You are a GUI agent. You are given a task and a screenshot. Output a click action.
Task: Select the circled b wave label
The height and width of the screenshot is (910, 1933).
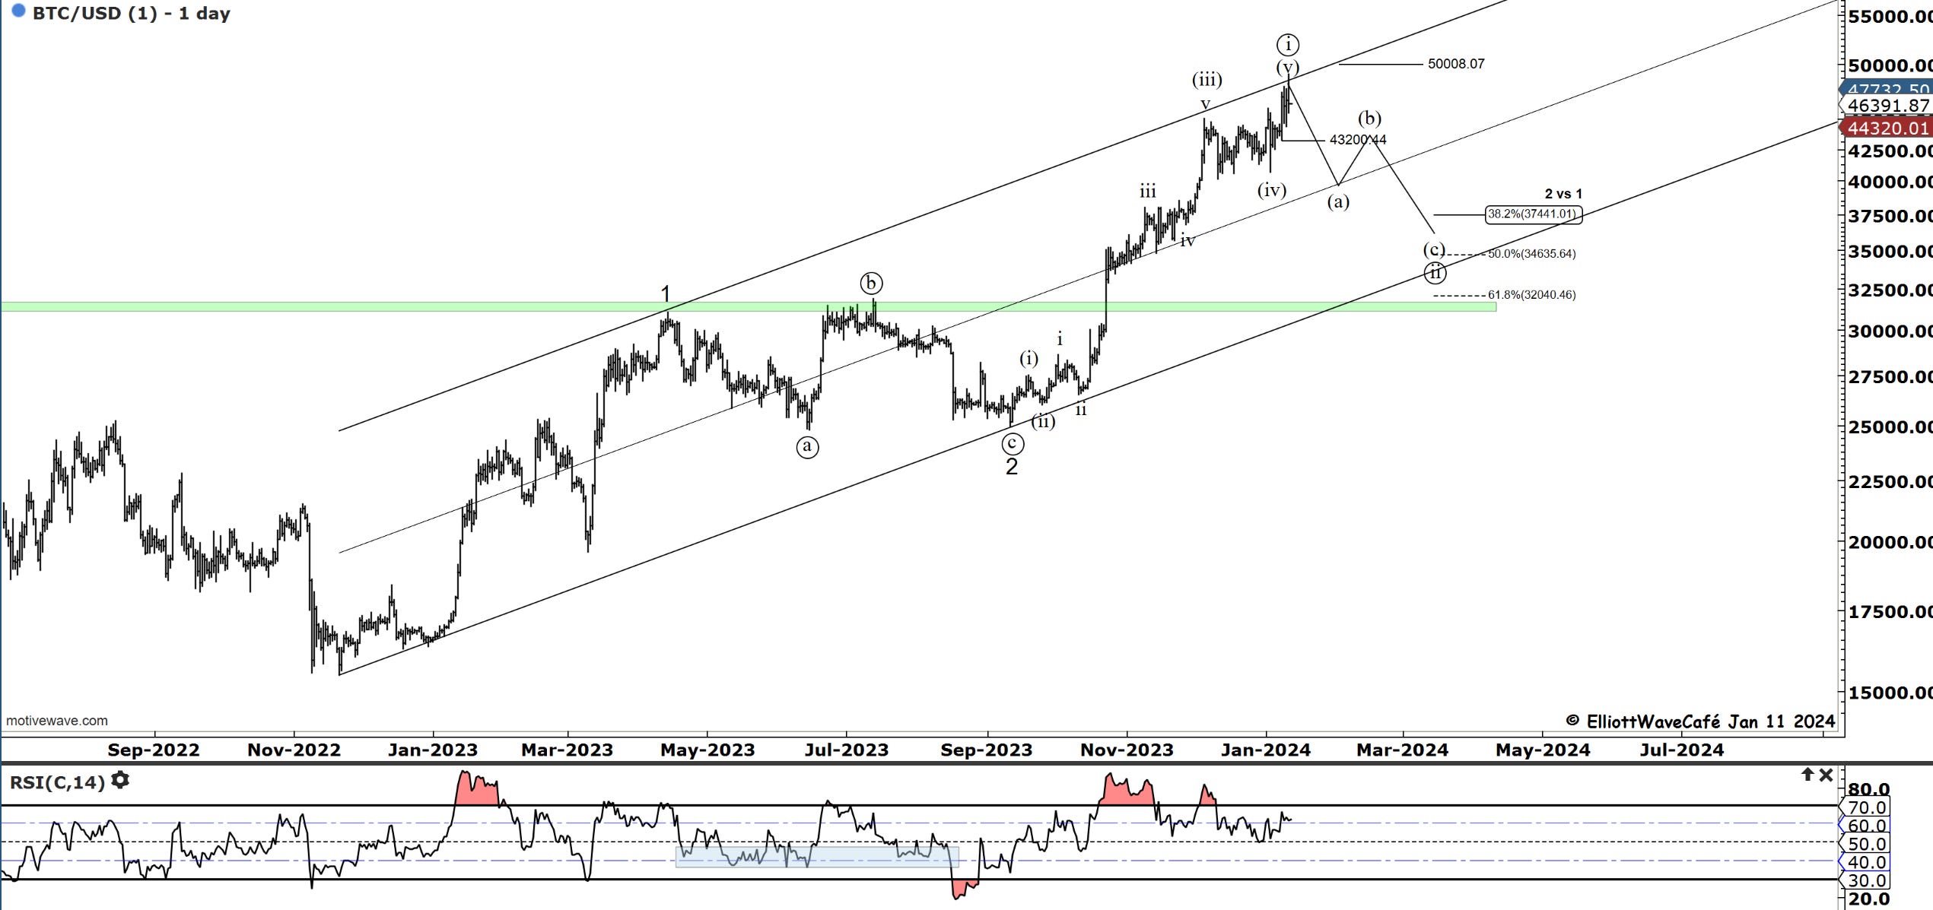(x=871, y=284)
